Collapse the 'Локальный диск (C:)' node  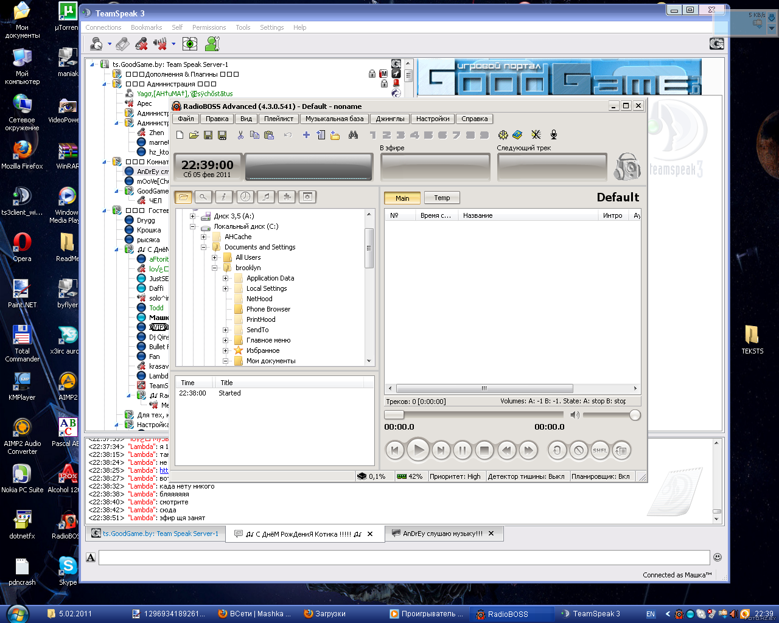pos(192,226)
